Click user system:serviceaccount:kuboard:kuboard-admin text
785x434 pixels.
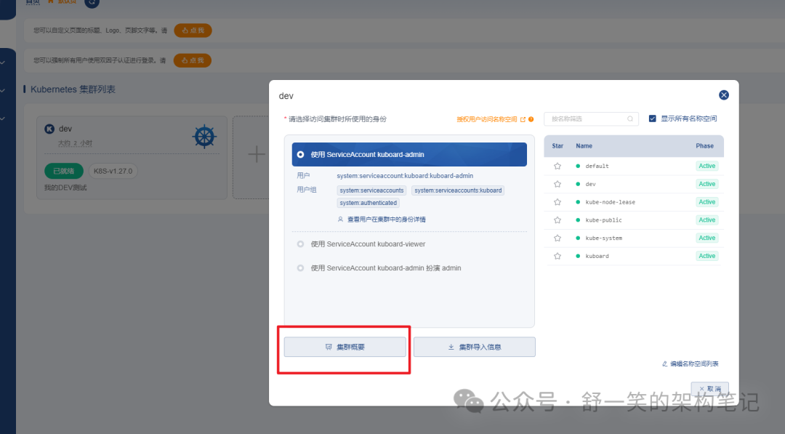point(405,176)
